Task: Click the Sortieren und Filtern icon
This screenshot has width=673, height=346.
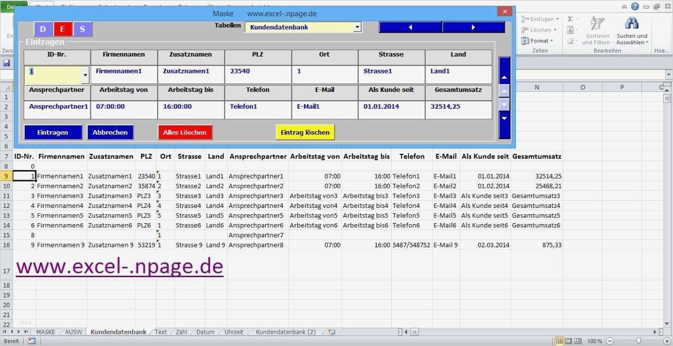Action: 597,23
